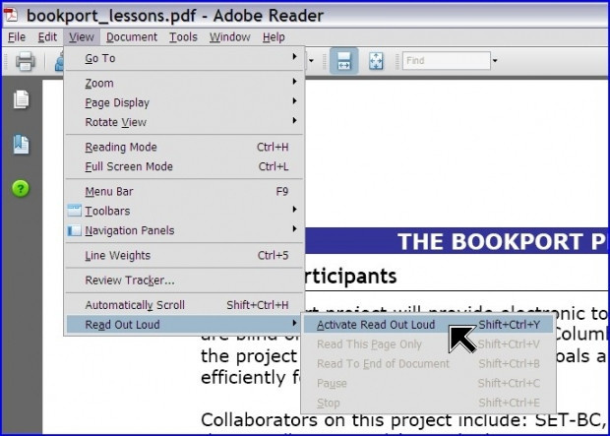
Task: Open the zoom dropdown arrow beside Fit Width
Action: [311, 61]
